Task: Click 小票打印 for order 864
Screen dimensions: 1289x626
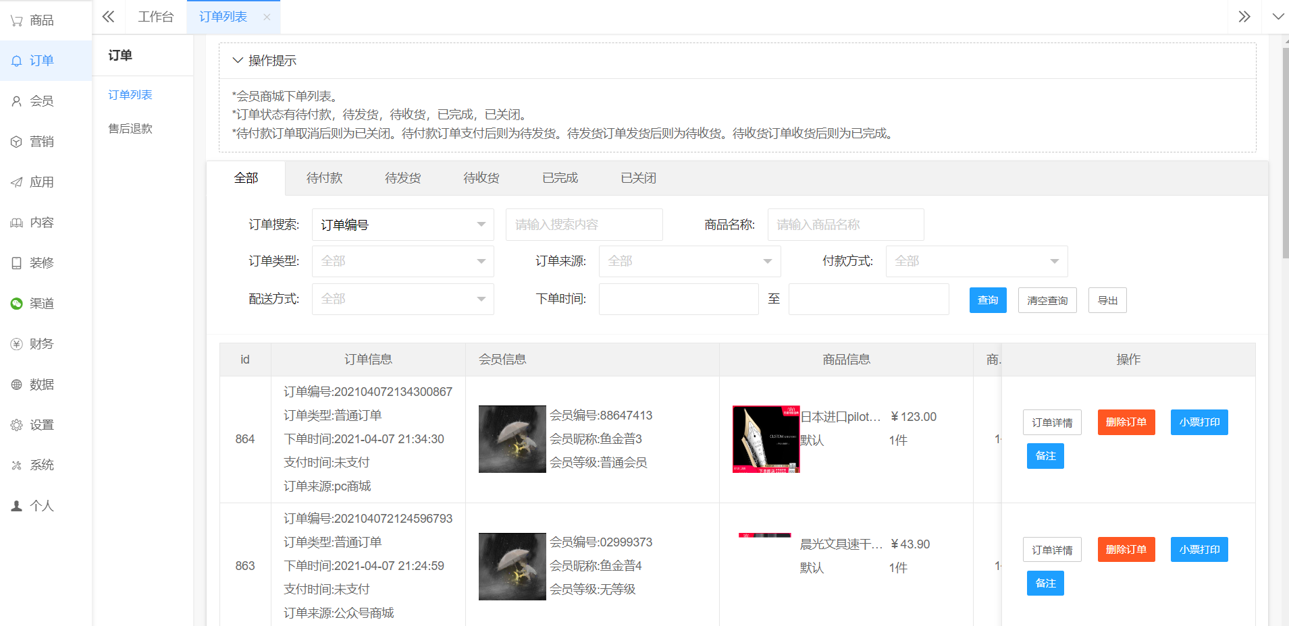Action: (1199, 422)
